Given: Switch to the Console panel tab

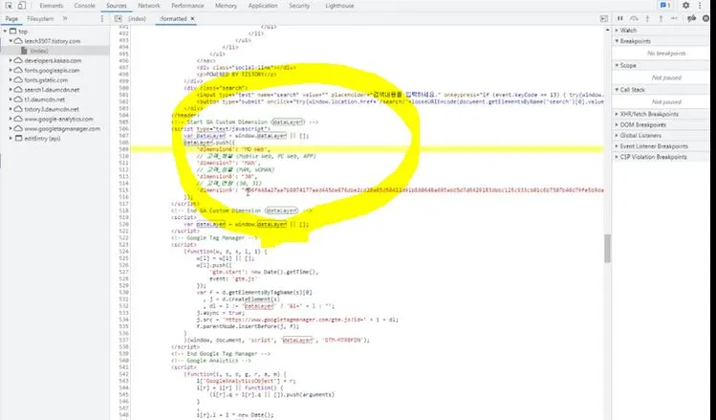Looking at the screenshot, I should [84, 6].
